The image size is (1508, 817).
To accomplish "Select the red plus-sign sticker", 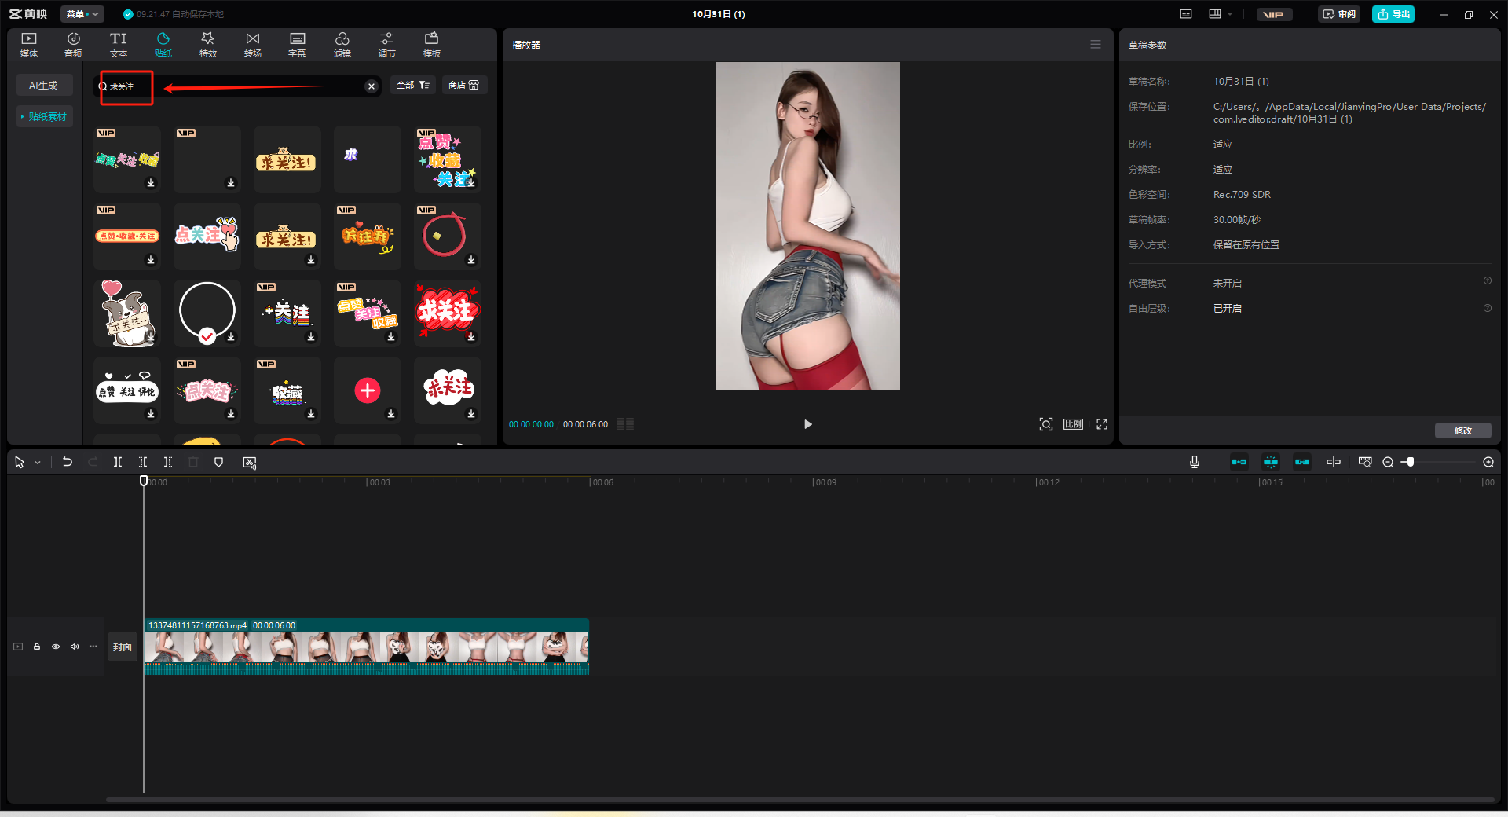I will (x=367, y=390).
